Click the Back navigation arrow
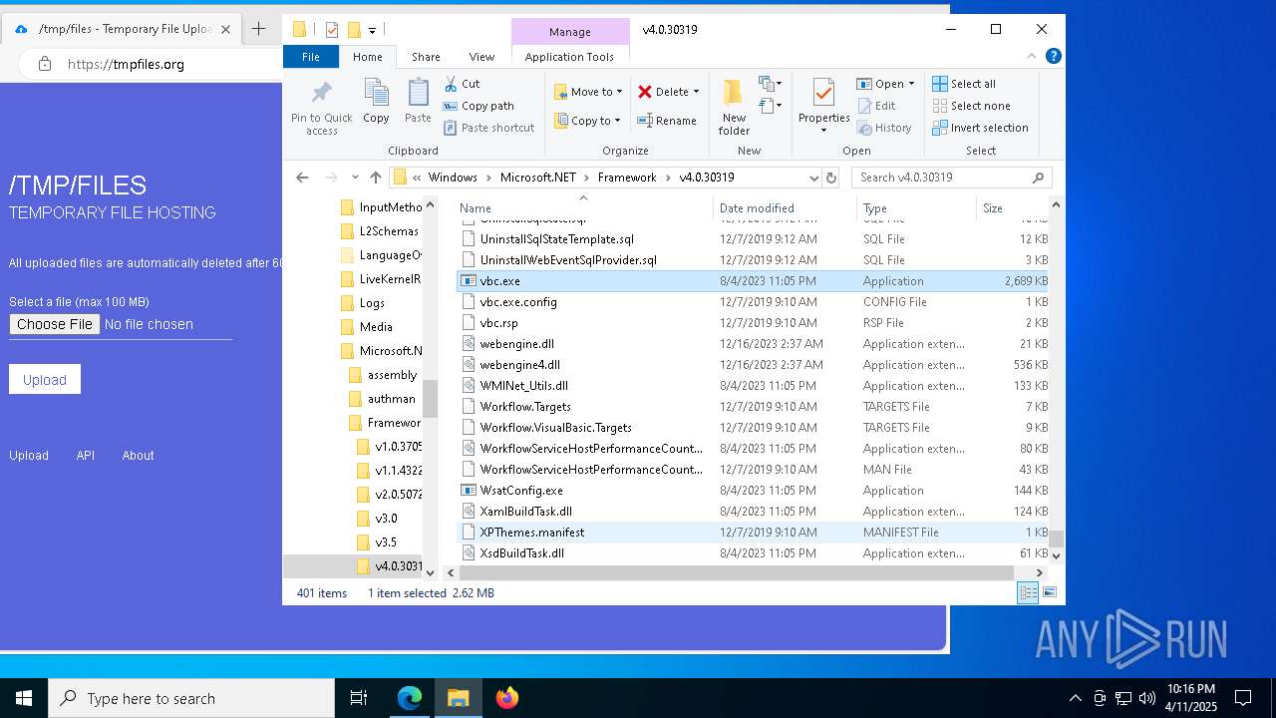The height and width of the screenshot is (718, 1276). coord(302,178)
